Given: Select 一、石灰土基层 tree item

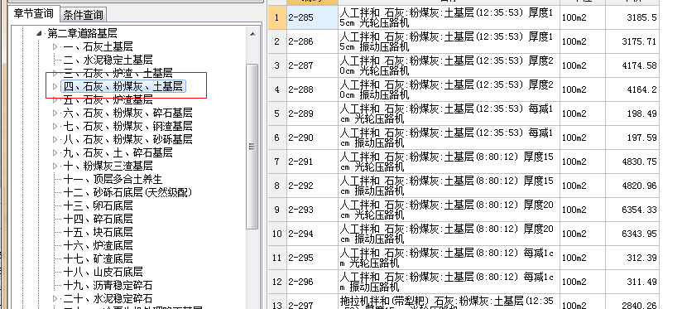Looking at the screenshot, I should 98,46.
